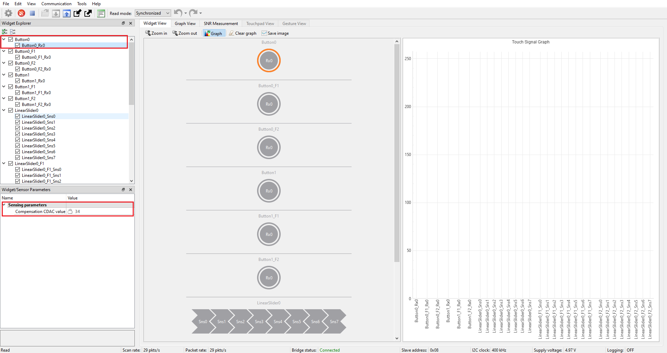Select the Button0_F1 Rx0 sensor circle

pyautogui.click(x=269, y=104)
